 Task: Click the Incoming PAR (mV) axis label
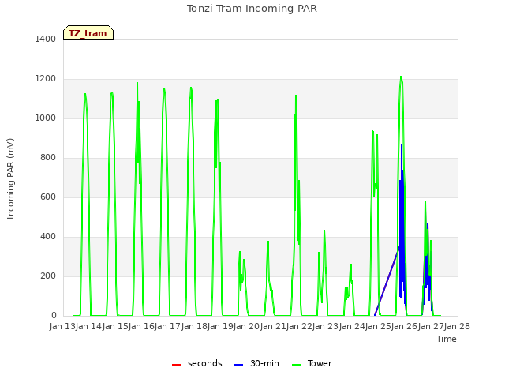click(10, 178)
